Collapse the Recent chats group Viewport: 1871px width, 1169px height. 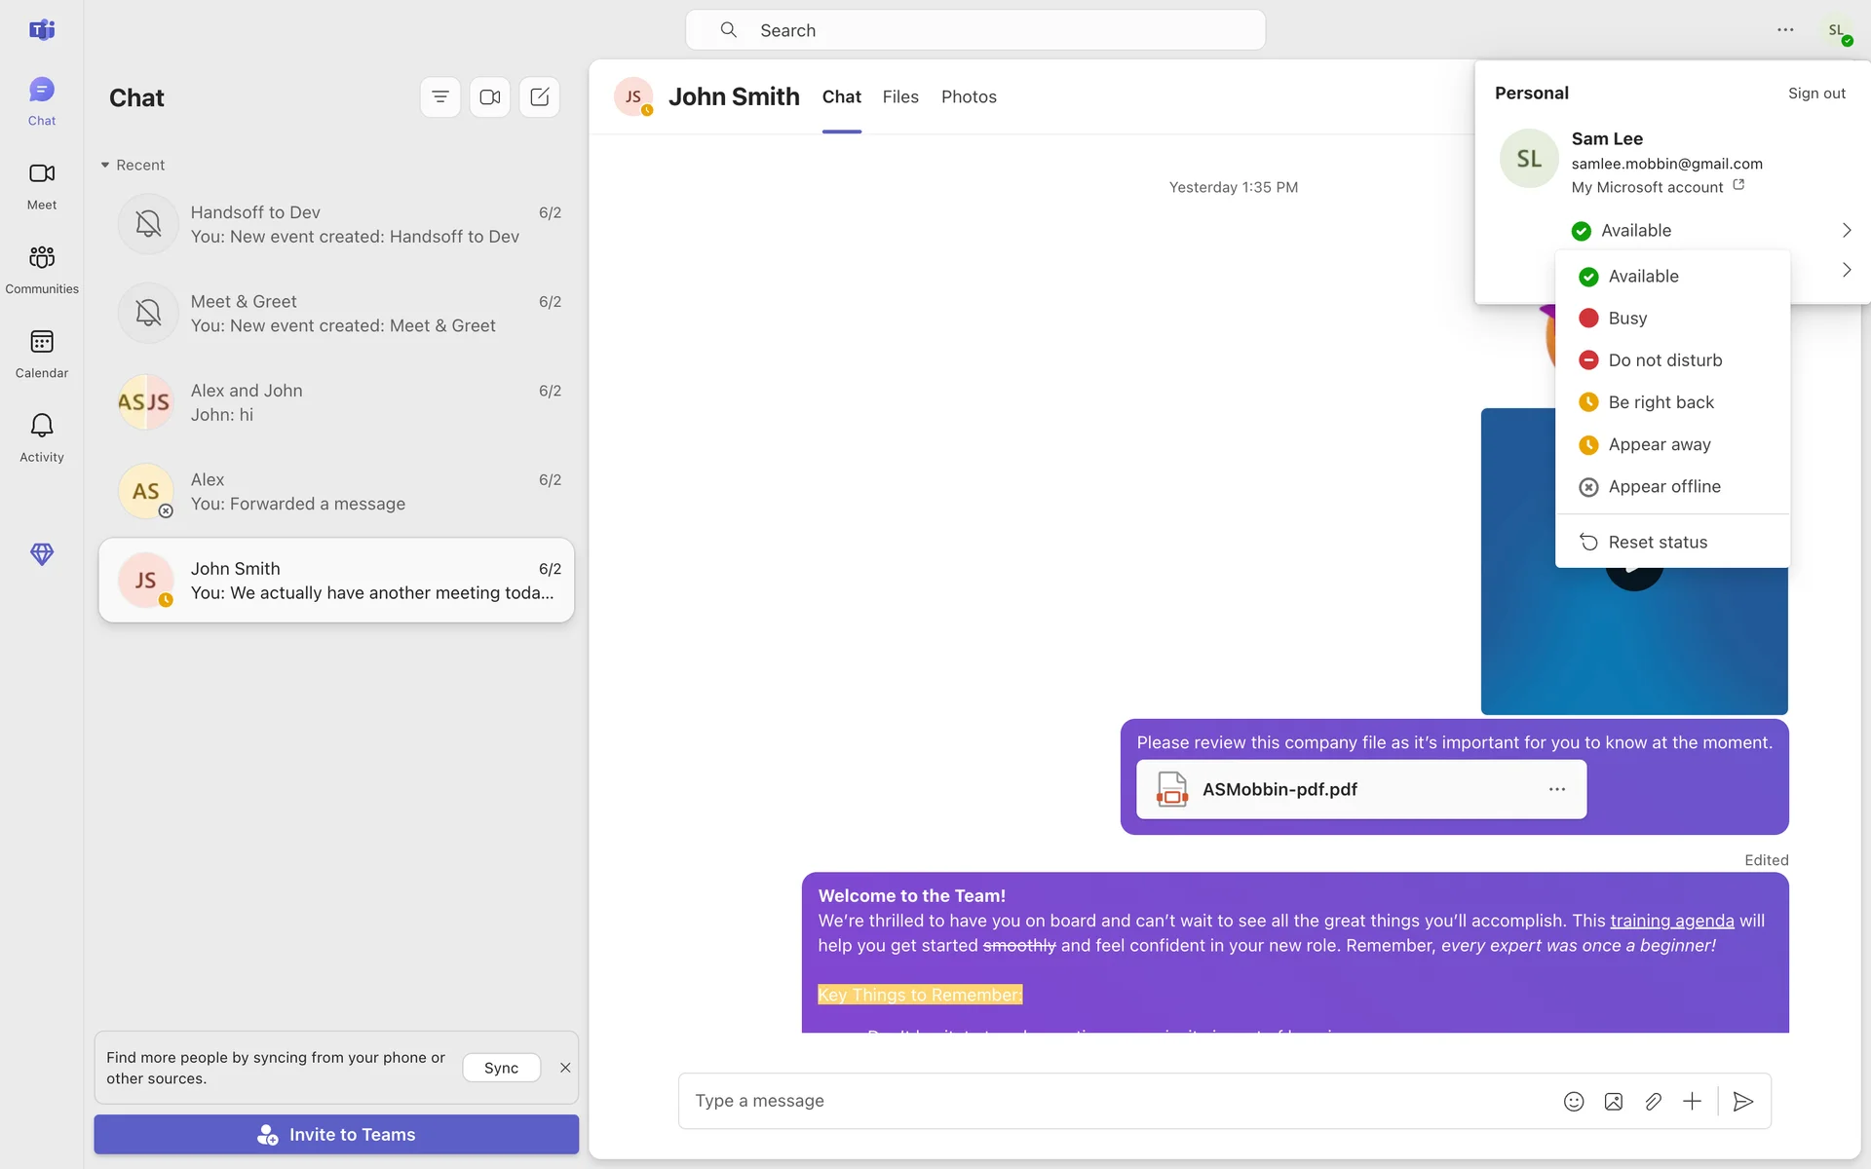(105, 166)
